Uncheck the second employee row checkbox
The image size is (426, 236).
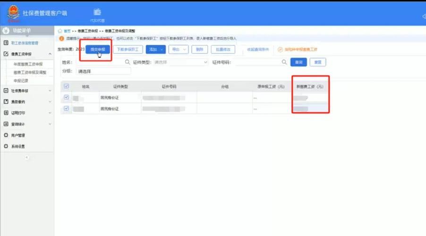(x=66, y=109)
